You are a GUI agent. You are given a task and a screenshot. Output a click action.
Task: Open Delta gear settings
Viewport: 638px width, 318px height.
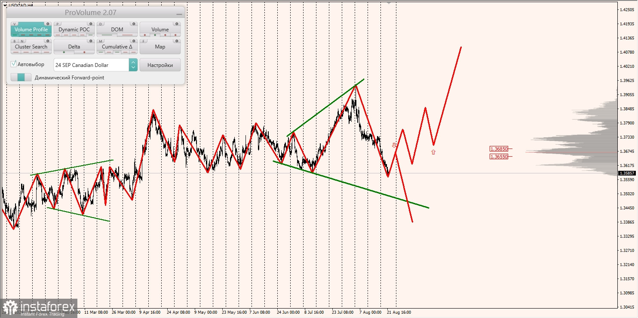[x=91, y=41]
